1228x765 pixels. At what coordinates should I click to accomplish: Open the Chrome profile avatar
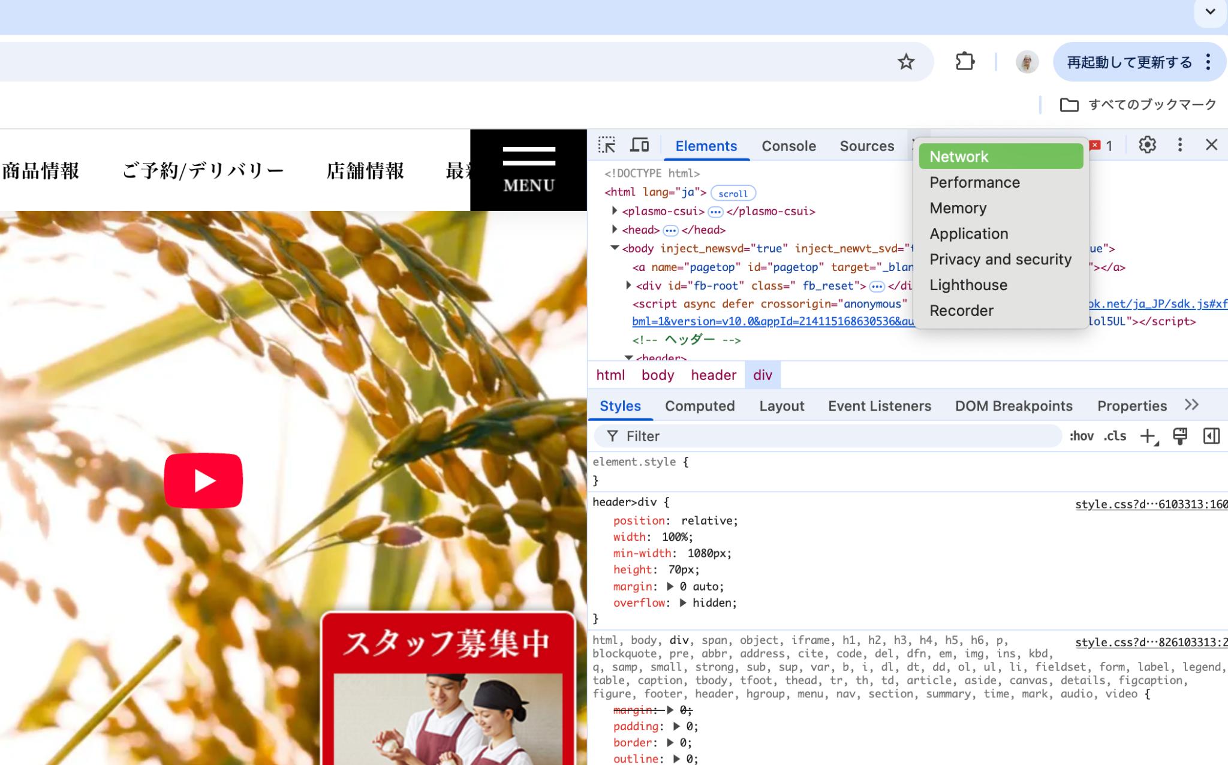(1027, 62)
